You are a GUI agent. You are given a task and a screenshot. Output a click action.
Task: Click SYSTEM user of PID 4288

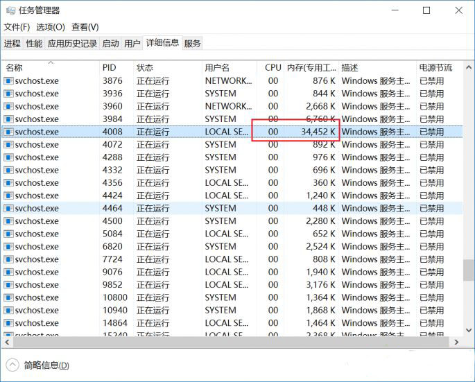coord(221,157)
